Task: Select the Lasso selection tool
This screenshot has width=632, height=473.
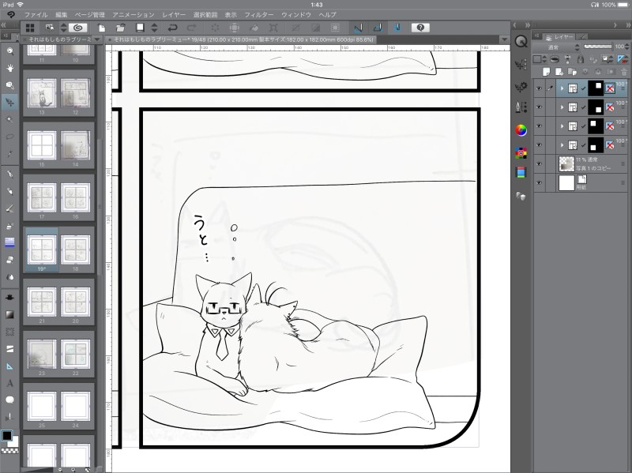Action: 10,137
